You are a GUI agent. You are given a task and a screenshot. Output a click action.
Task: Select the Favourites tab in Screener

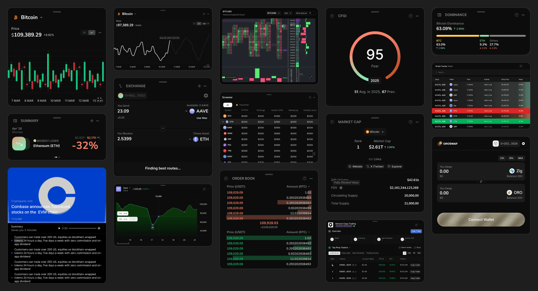pos(243,105)
